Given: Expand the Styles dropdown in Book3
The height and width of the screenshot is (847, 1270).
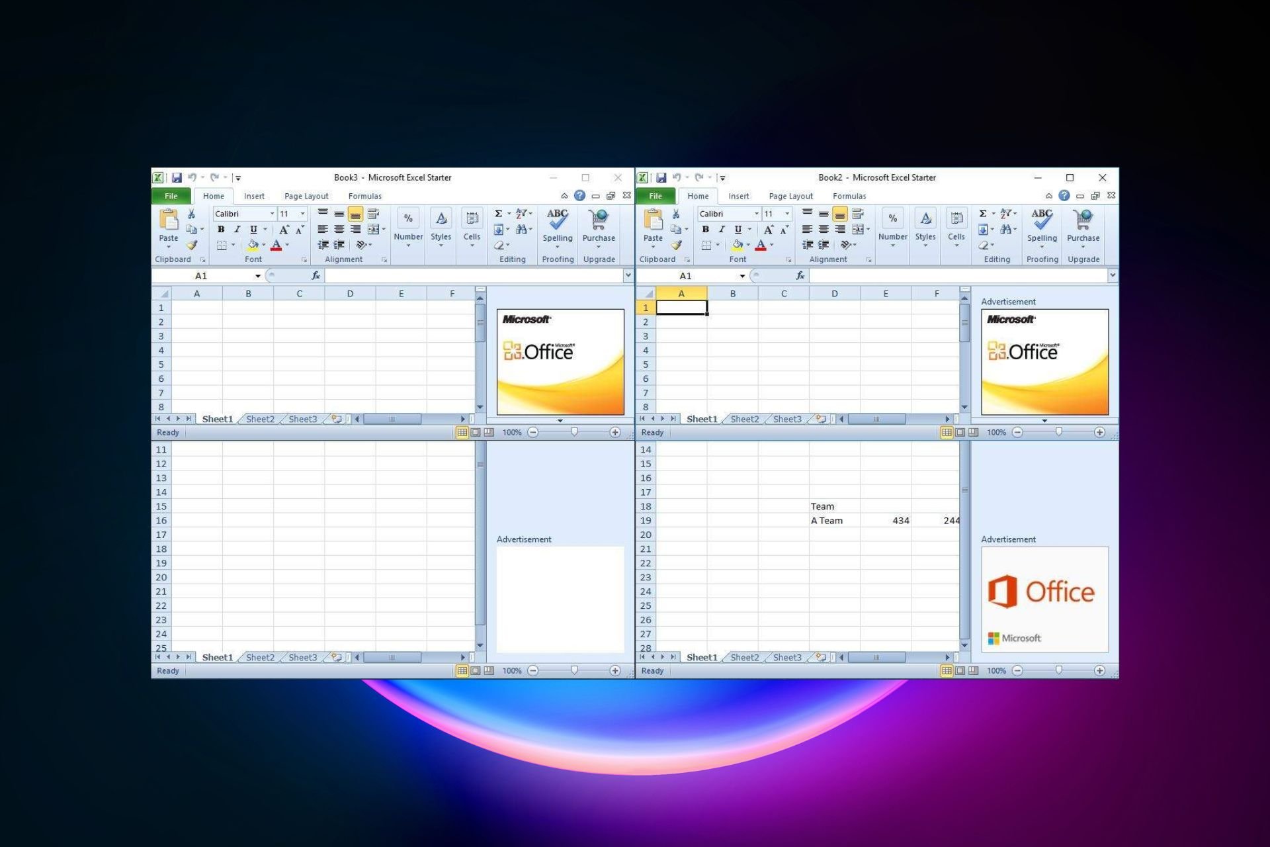Looking at the screenshot, I should coord(441,246).
